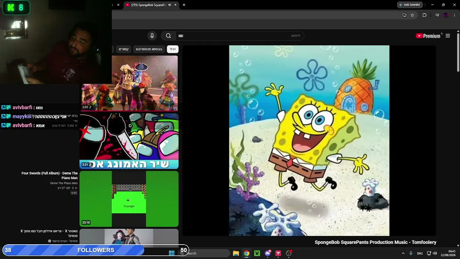Open Chrome three-dot menu
This screenshot has height=259, width=460.
click(455, 15)
